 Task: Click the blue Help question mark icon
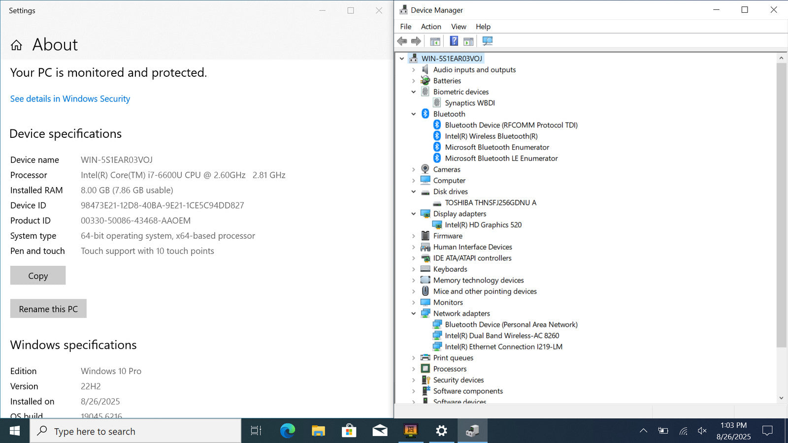[454, 41]
